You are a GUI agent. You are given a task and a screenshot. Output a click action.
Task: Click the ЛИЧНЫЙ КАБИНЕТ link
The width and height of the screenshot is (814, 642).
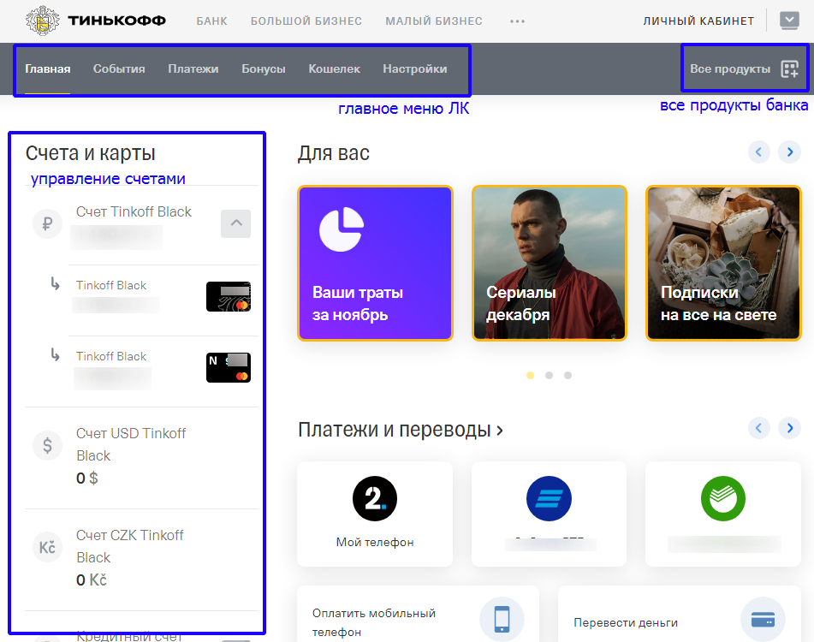click(x=698, y=21)
